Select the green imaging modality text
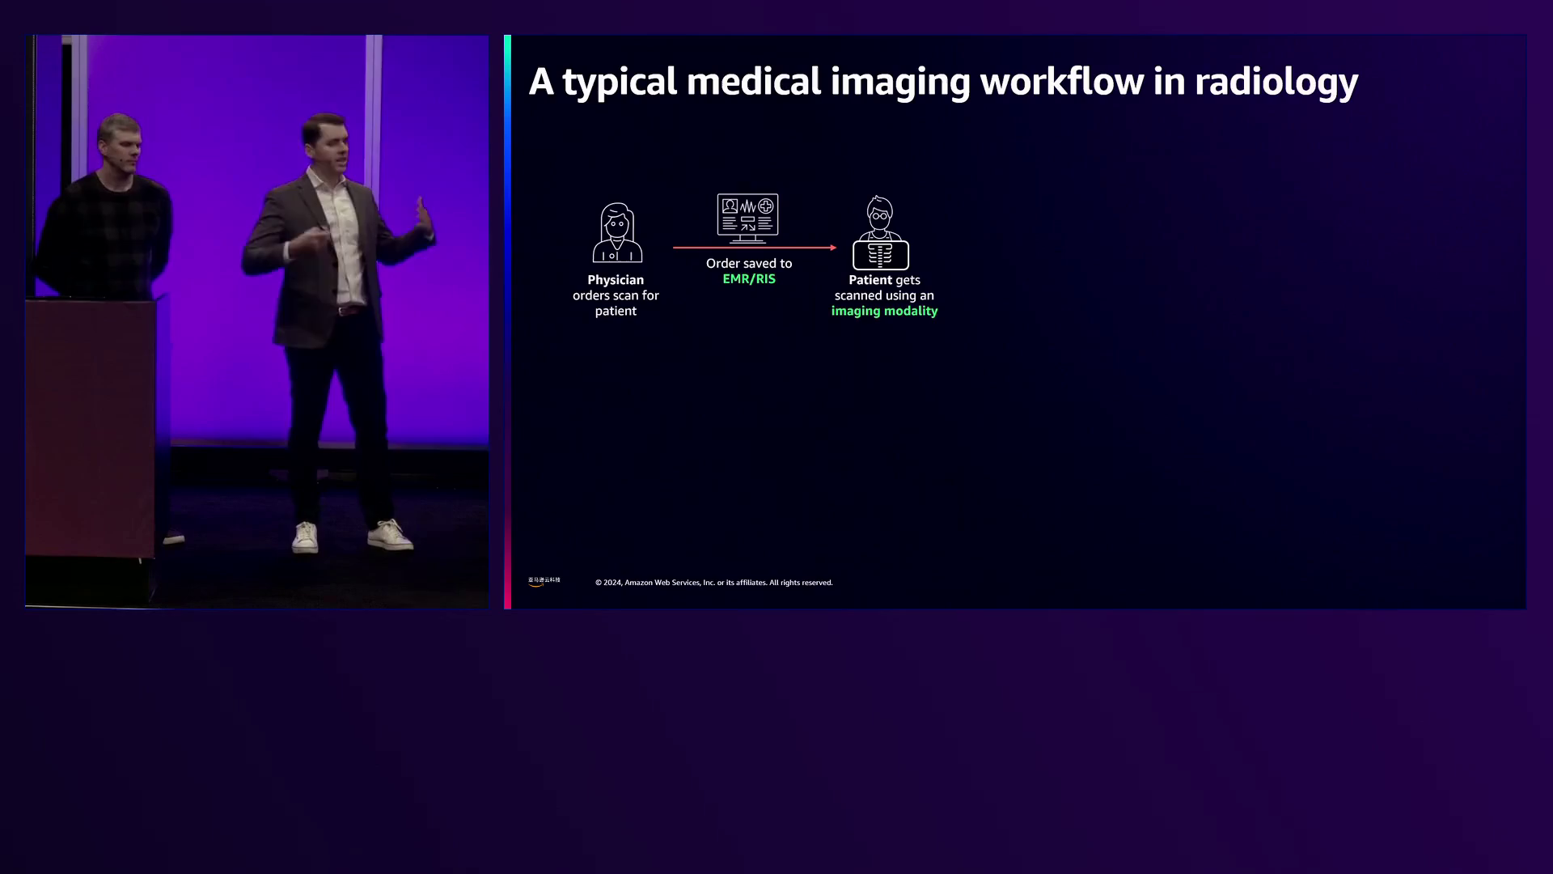Viewport: 1553px width, 874px height. (x=884, y=312)
